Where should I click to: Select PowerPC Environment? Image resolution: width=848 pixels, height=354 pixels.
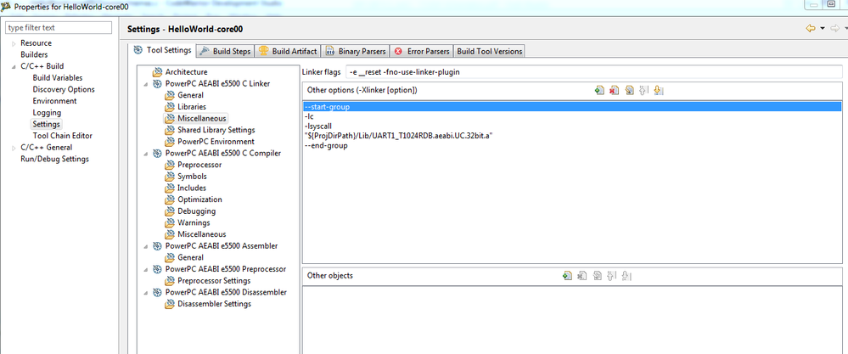coord(216,142)
